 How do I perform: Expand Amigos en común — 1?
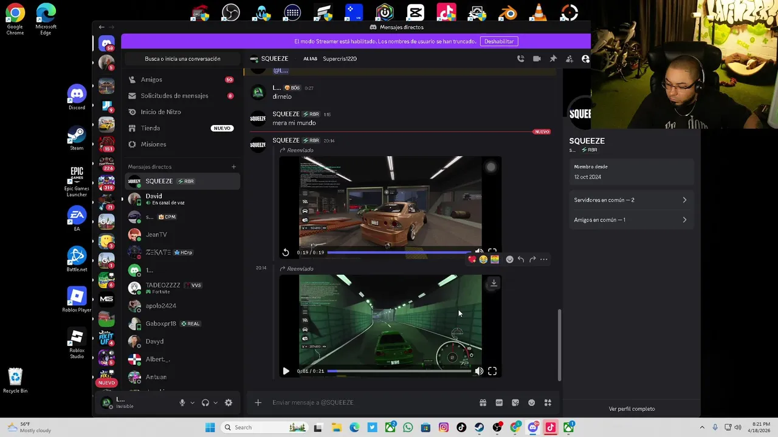point(631,220)
